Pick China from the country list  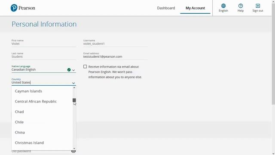click(x=42, y=132)
